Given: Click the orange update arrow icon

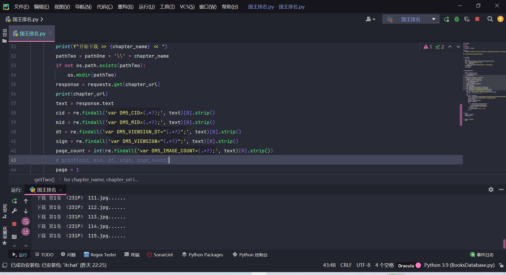Looking at the screenshot, I should tap(500, 19).
